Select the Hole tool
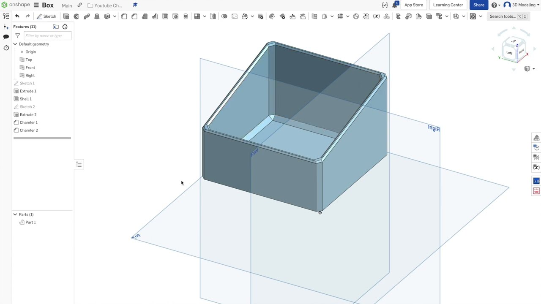541x304 pixels. [x=175, y=16]
